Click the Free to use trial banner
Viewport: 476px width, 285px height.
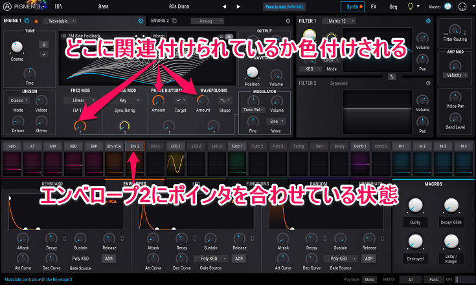(x=284, y=6)
